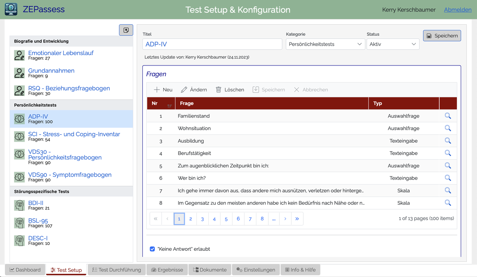
Task: Toggle the 'Keine Antwort' erlaubt checkbox
Action: [152, 249]
